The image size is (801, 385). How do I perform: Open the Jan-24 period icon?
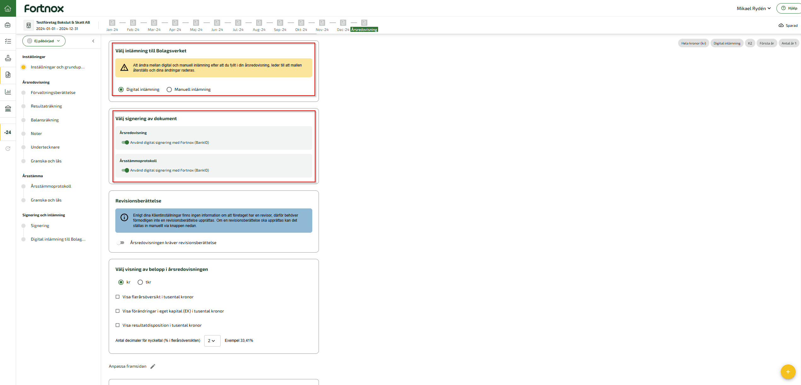[x=112, y=23]
